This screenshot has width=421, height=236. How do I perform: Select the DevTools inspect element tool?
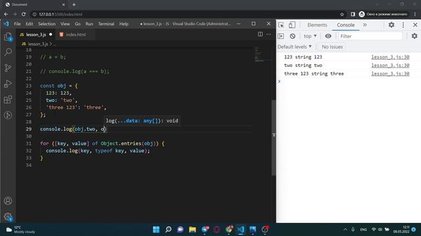281,25
